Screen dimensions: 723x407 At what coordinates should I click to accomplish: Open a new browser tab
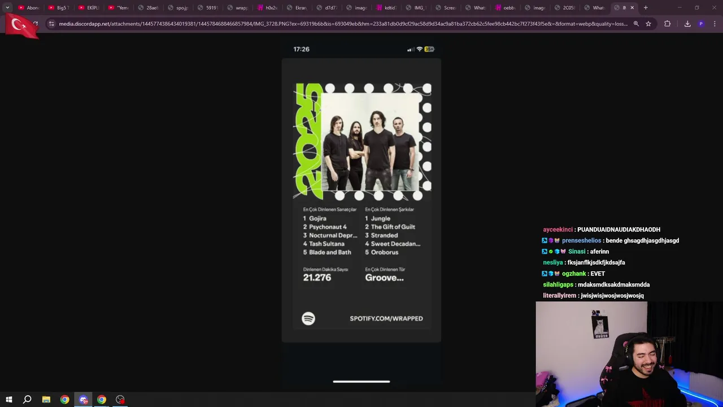pyautogui.click(x=646, y=7)
